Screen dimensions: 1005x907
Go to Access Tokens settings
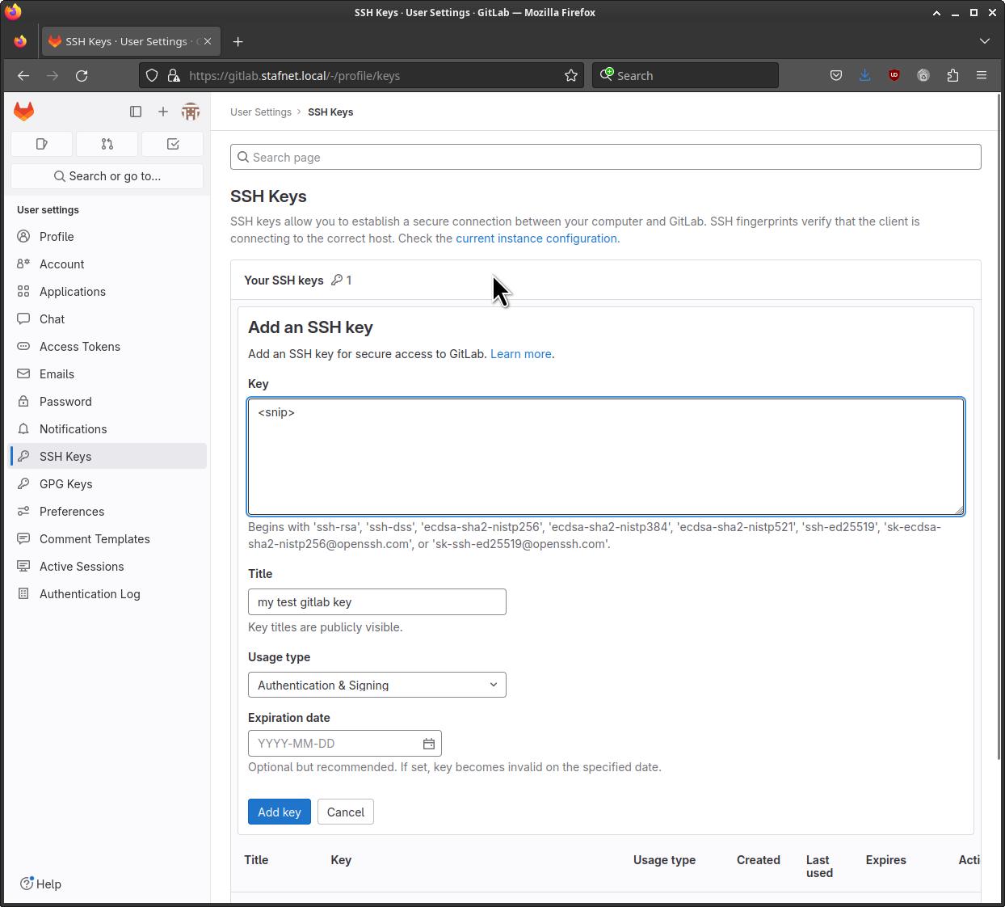click(x=79, y=347)
